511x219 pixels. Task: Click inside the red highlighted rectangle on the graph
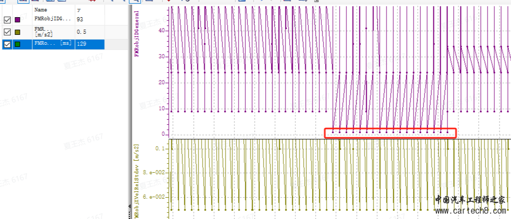pyautogui.click(x=390, y=133)
